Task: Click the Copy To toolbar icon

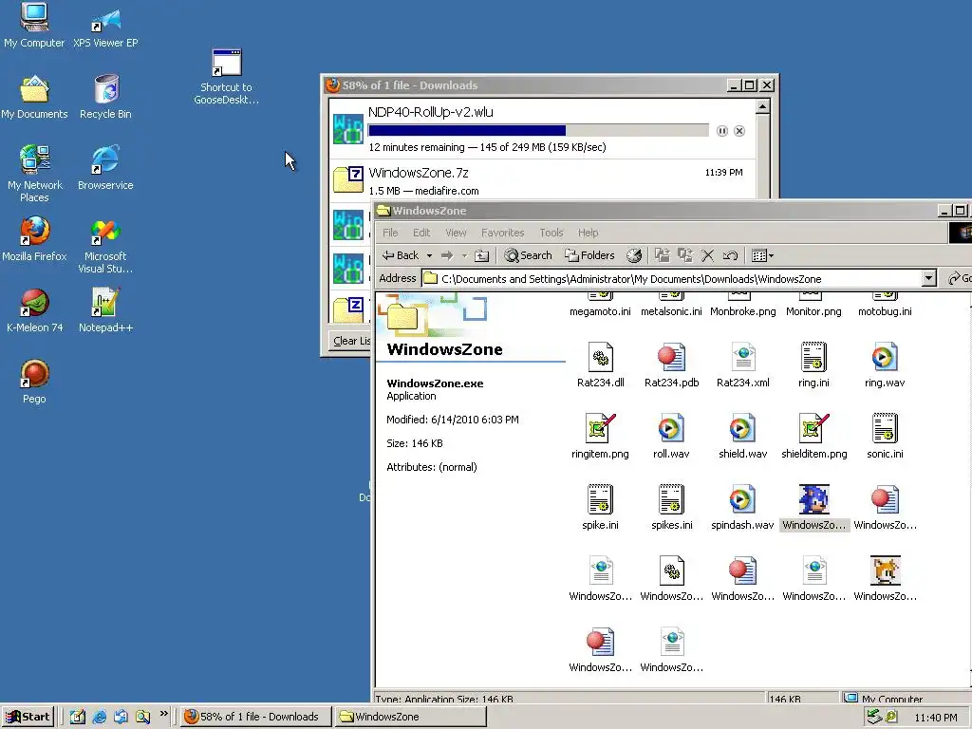Action: click(685, 255)
